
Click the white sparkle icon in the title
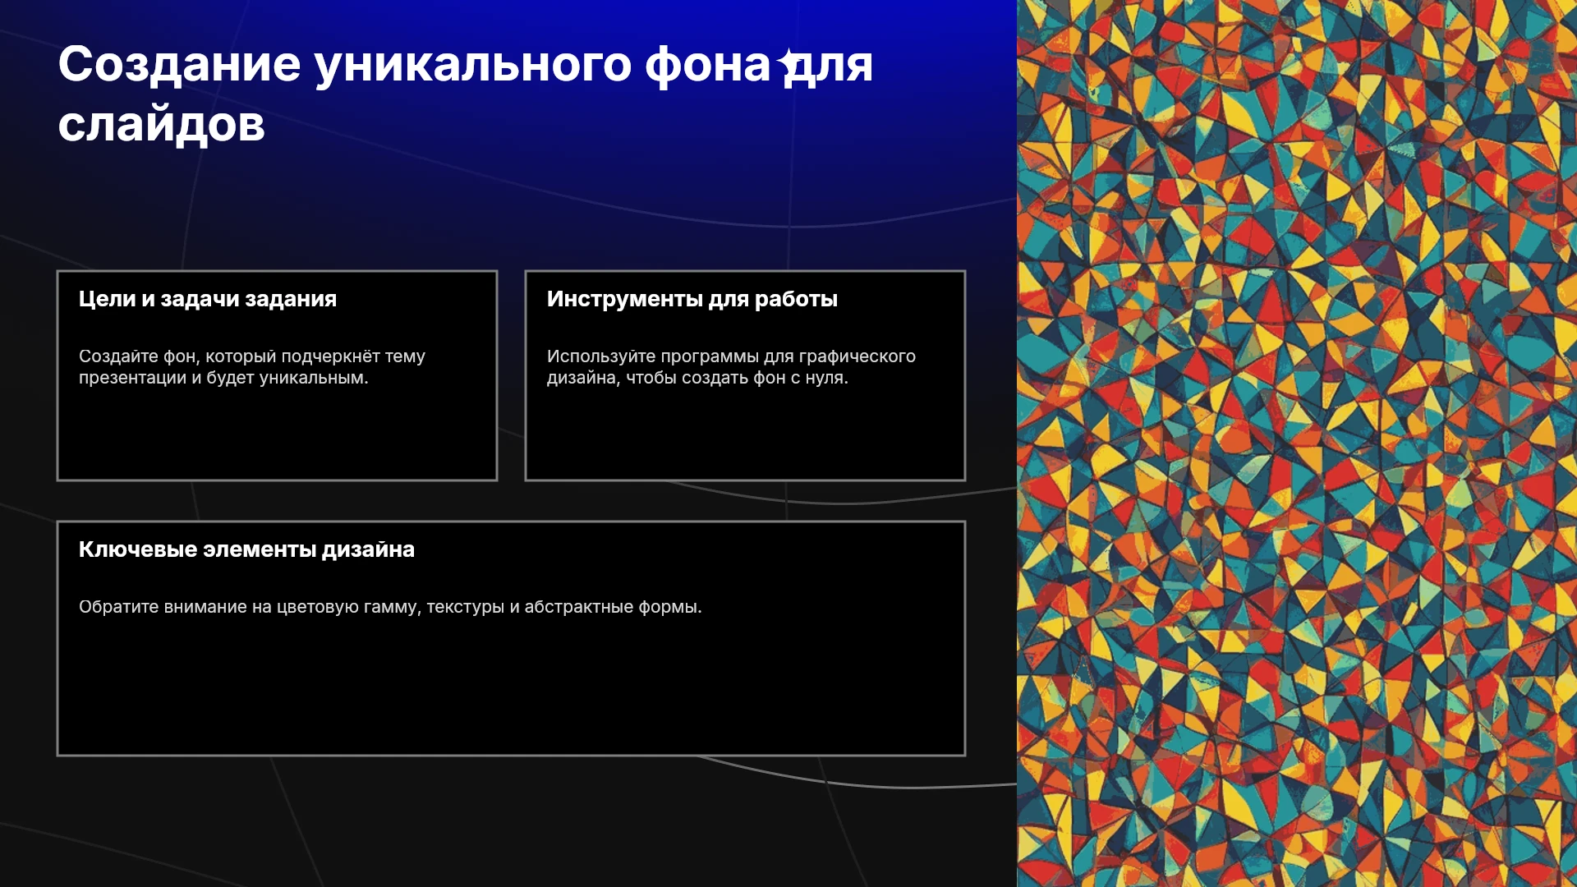click(x=791, y=63)
